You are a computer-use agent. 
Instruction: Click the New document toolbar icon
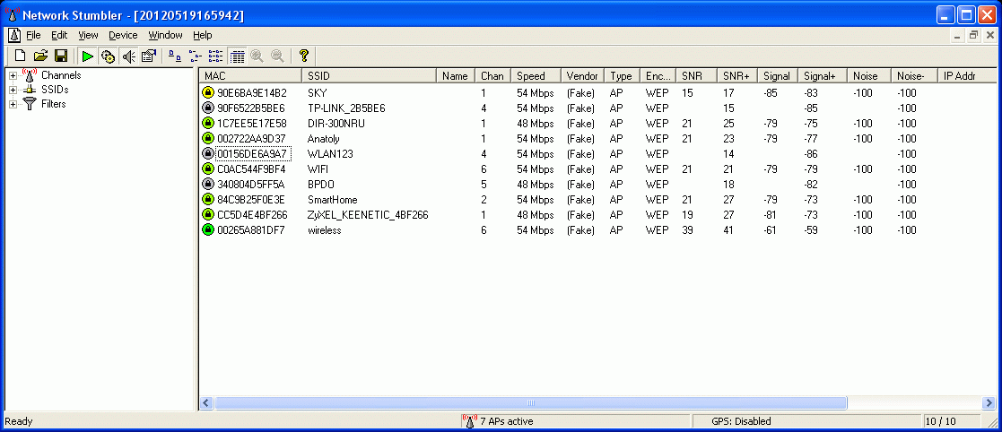(x=21, y=56)
